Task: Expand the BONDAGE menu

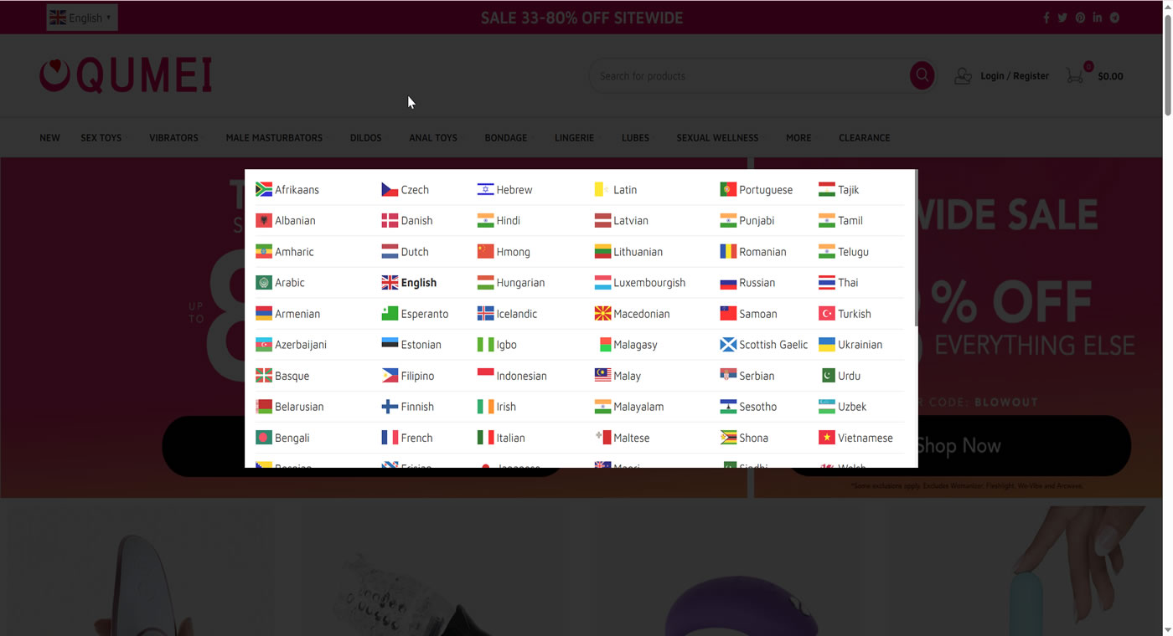Action: pyautogui.click(x=508, y=138)
